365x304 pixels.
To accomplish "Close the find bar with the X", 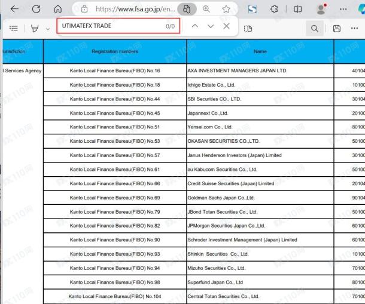I will (x=227, y=26).
